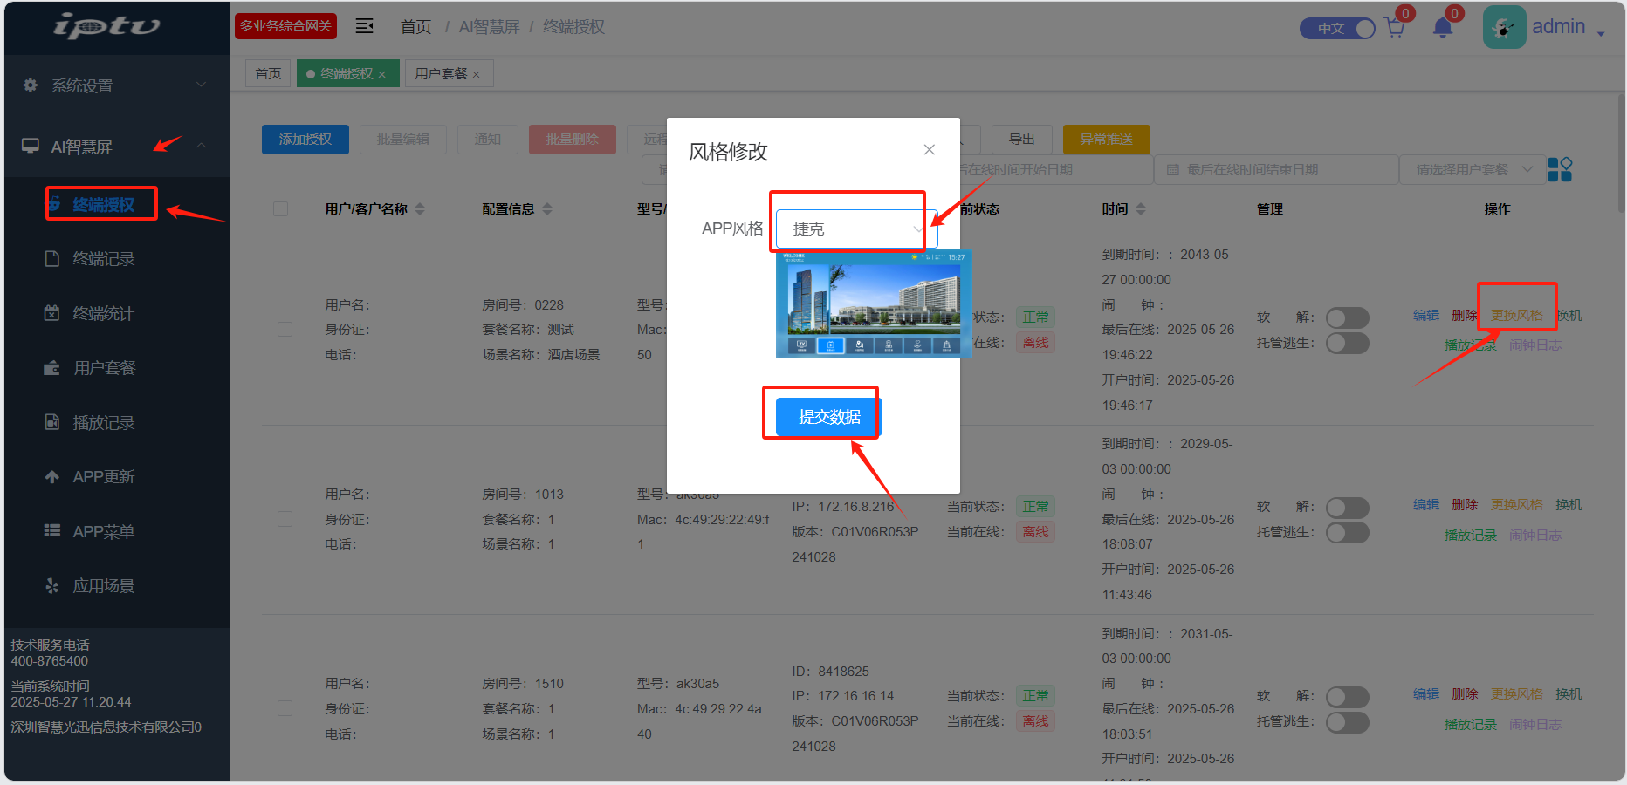
Task: Check the select-all checkbox in table header
Action: point(280,209)
